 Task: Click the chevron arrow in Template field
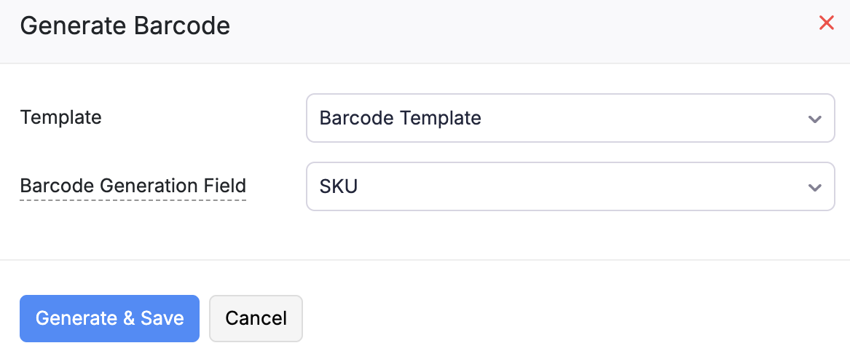point(814,119)
